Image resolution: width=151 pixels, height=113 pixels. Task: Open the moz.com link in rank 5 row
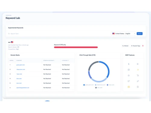[x=19, y=83]
